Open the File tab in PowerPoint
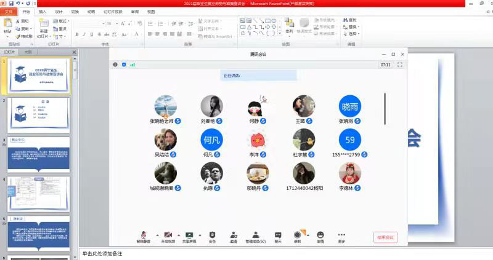Screen dimensions: 493x260 (9, 12)
